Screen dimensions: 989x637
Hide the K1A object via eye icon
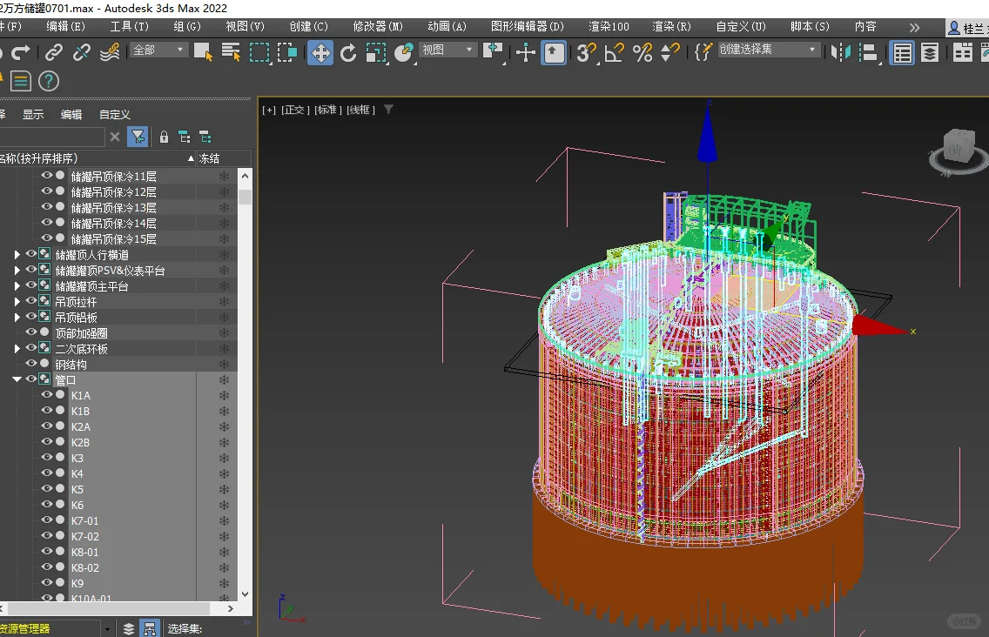47,395
